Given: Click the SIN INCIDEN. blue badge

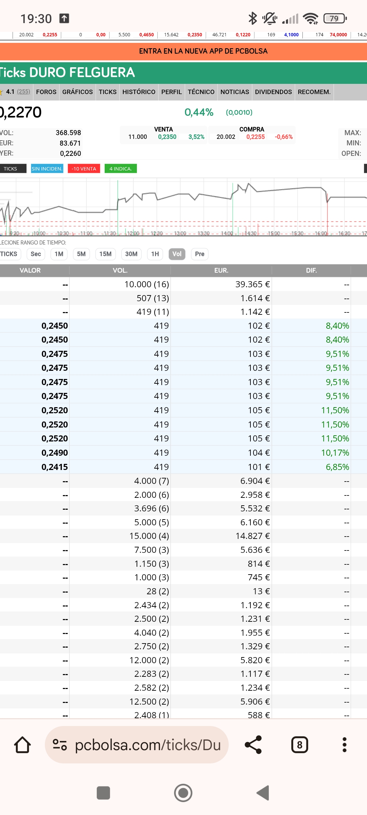Looking at the screenshot, I should pyautogui.click(x=47, y=169).
